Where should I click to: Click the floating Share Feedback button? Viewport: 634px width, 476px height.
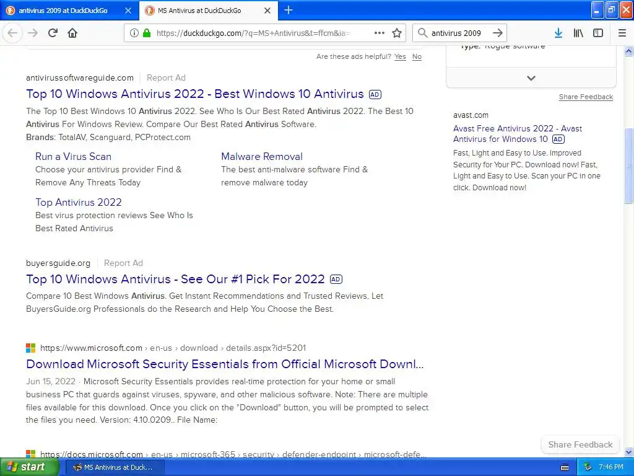click(580, 444)
